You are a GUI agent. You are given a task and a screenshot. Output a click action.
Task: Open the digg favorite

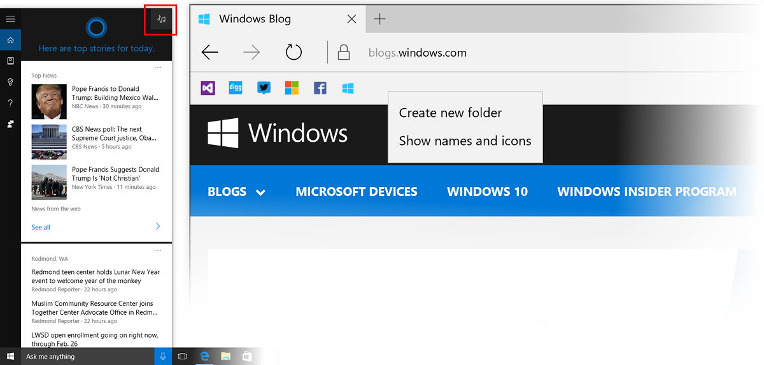[236, 88]
